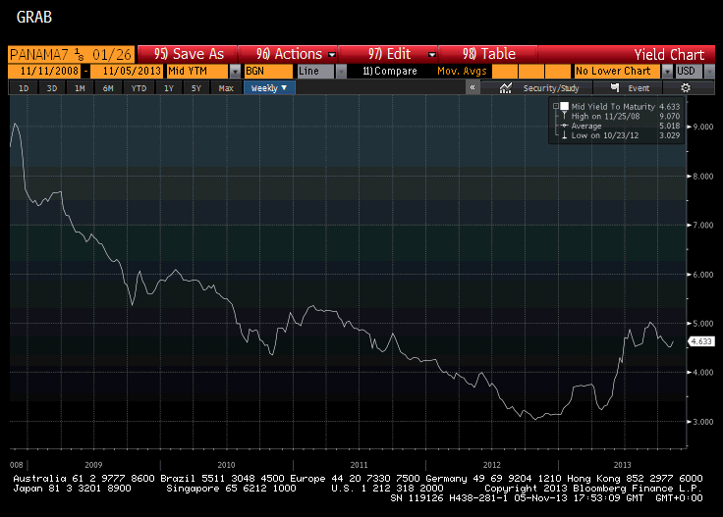Click the Event button label
Image resolution: width=723 pixels, height=517 pixels.
639,88
